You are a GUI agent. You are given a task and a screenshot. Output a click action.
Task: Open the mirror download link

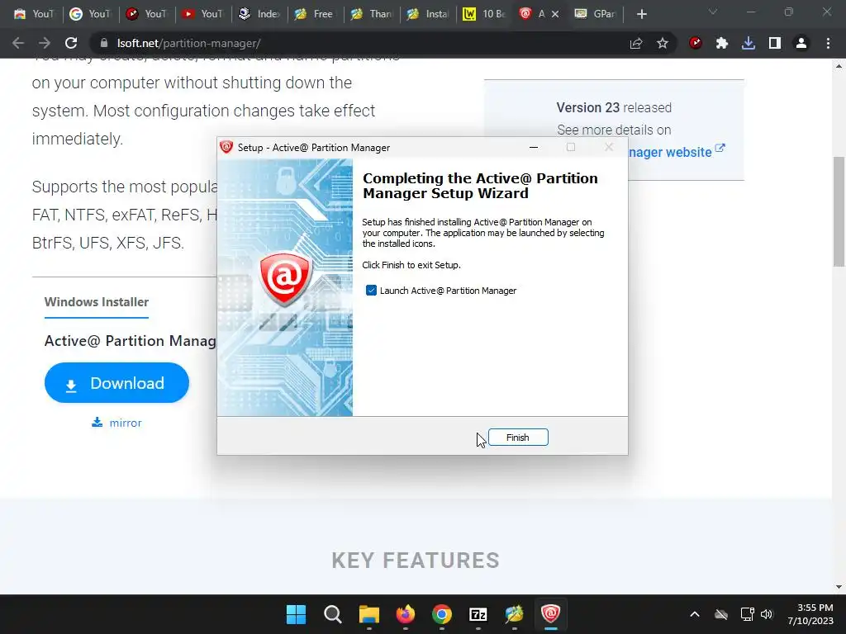[x=117, y=423]
